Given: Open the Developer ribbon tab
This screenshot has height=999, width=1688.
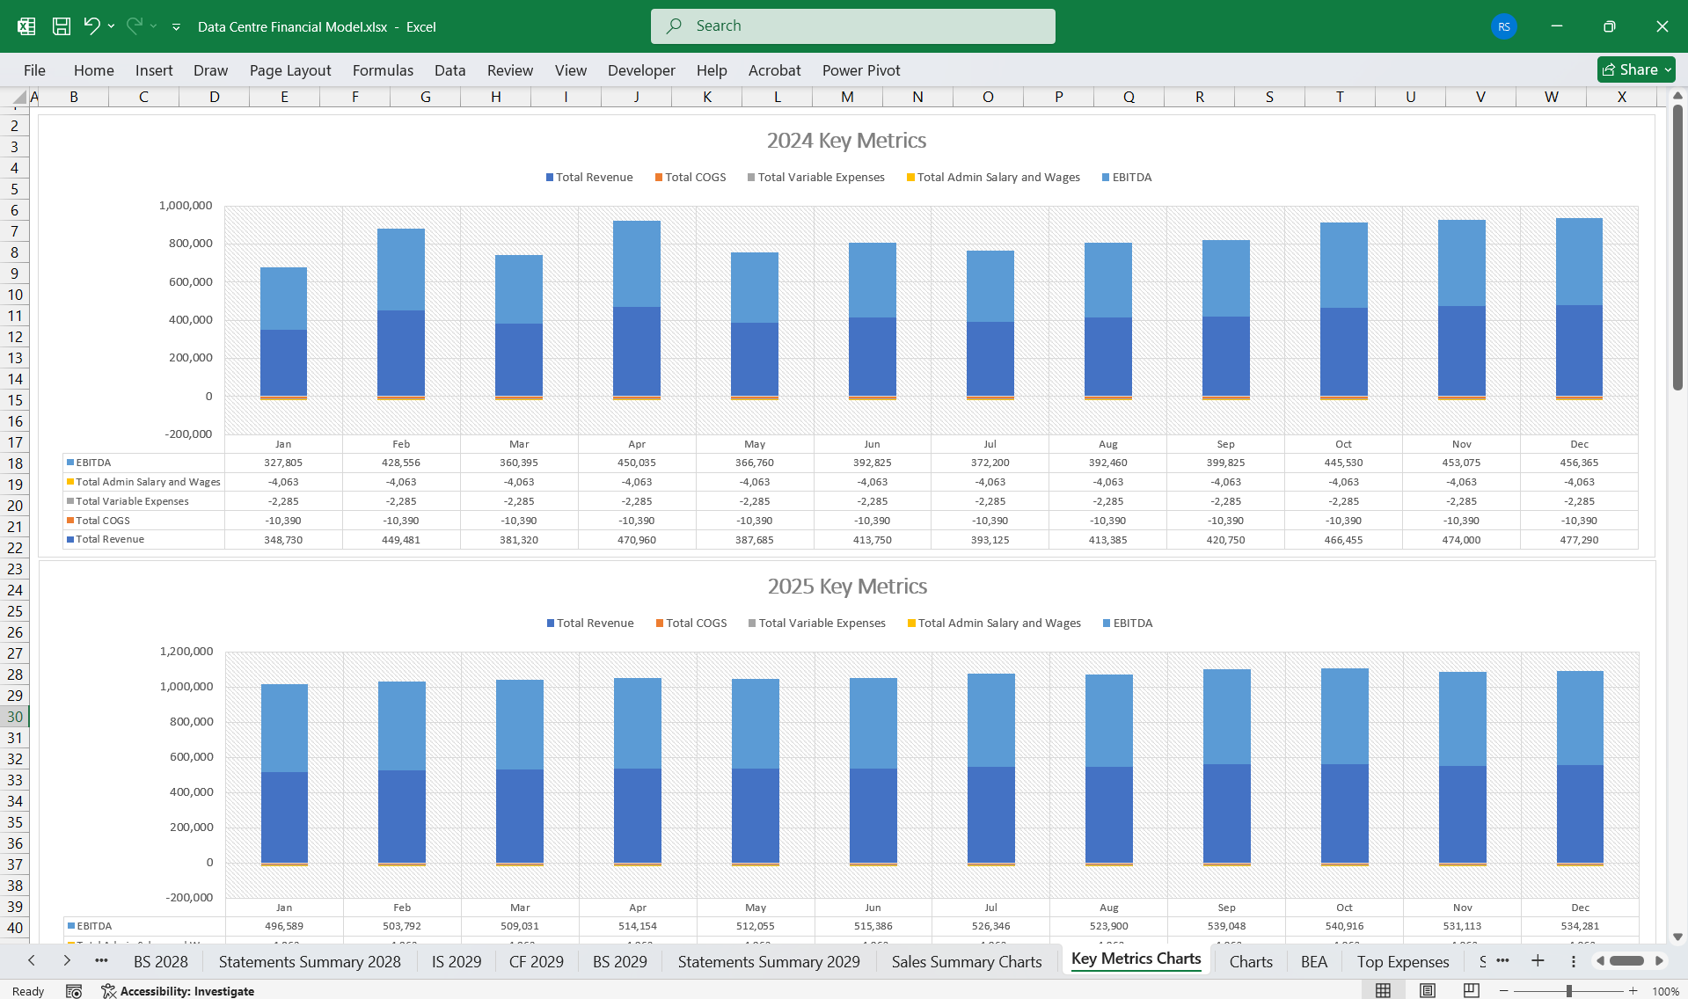Looking at the screenshot, I should 641,70.
